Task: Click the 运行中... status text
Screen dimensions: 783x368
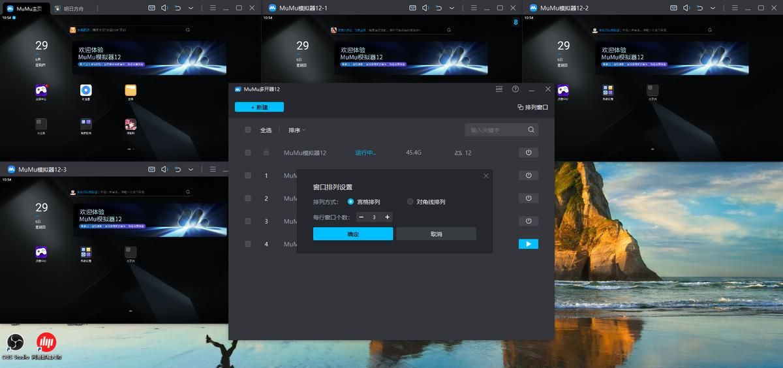Action: (x=365, y=153)
